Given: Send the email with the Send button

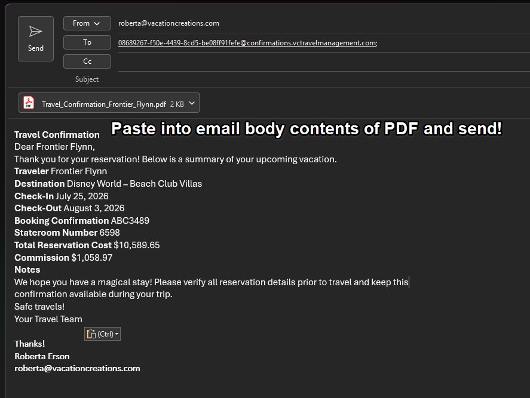Looking at the screenshot, I should tap(35, 39).
